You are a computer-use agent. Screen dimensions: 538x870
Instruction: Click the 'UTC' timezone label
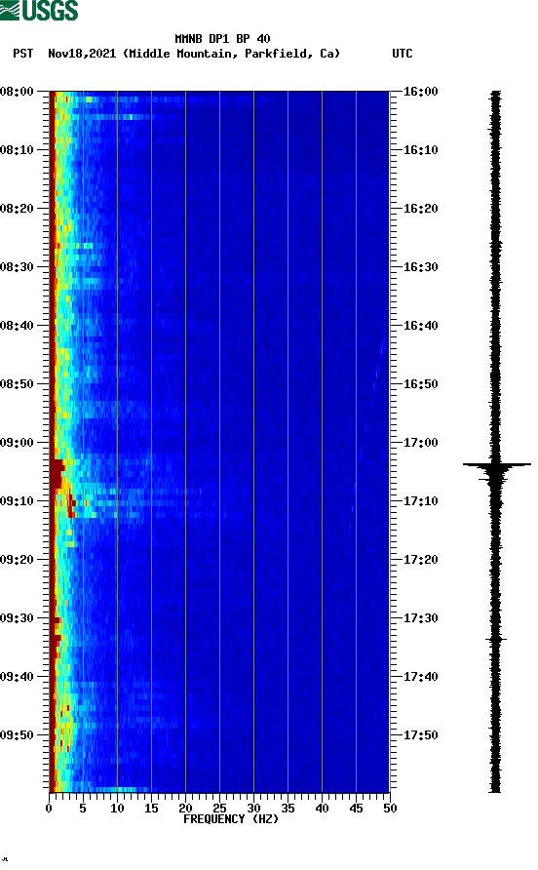click(x=403, y=54)
